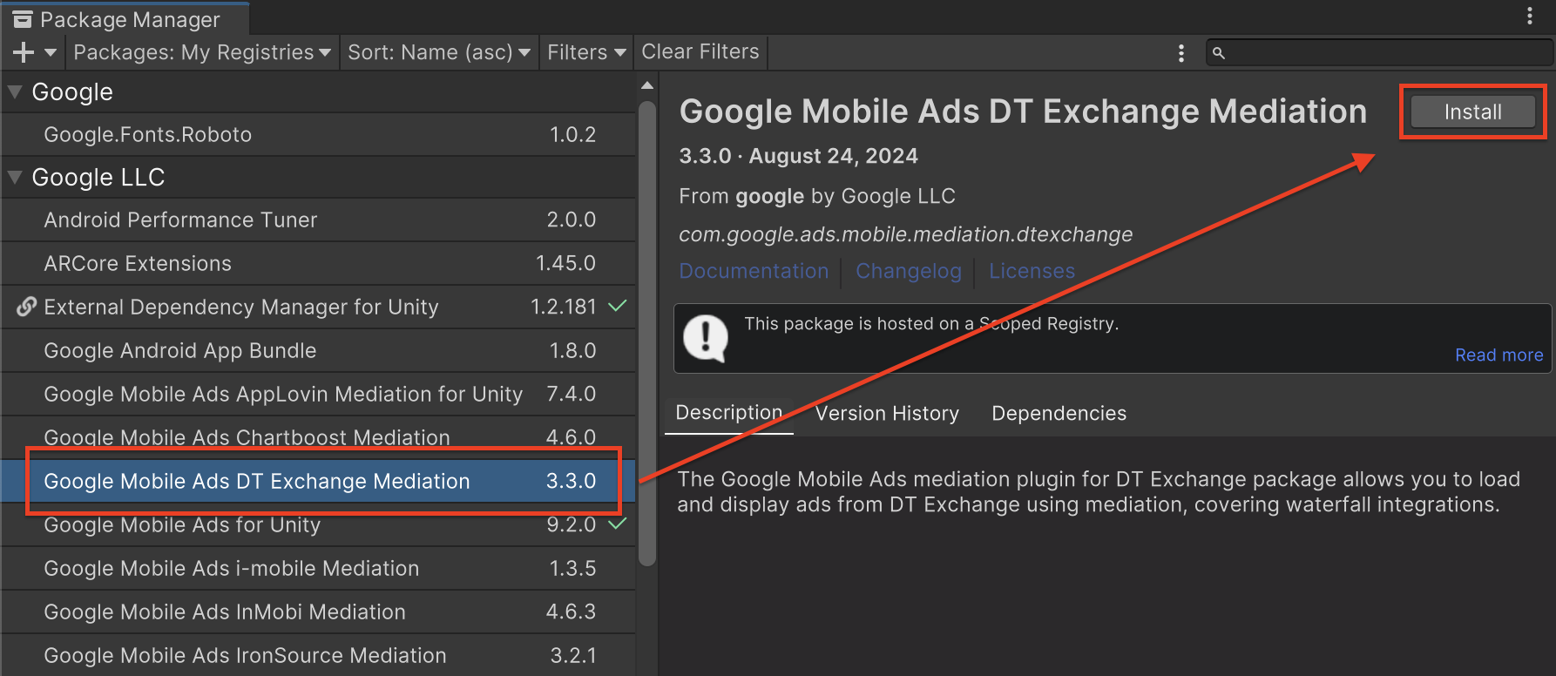The height and width of the screenshot is (676, 1556).
Task: Open the toolbar three-dot more options menu
Action: coord(1181,53)
